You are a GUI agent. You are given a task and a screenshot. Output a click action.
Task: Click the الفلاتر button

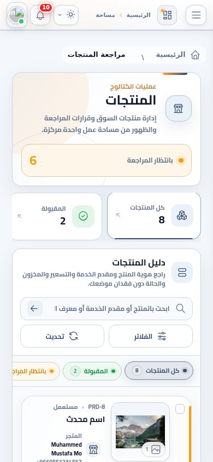click(x=151, y=336)
